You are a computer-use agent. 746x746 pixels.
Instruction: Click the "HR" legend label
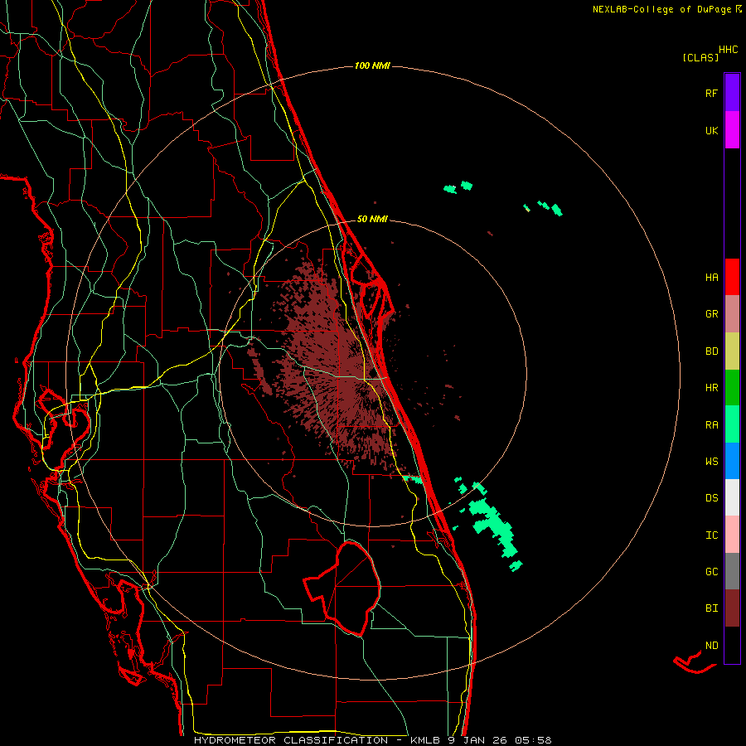coord(711,388)
